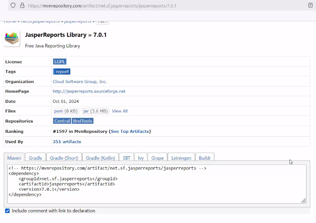This screenshot has height=223, width=316.
Task: Click the JasperReports Library » 7.0.1 heading
Action: 66,35
